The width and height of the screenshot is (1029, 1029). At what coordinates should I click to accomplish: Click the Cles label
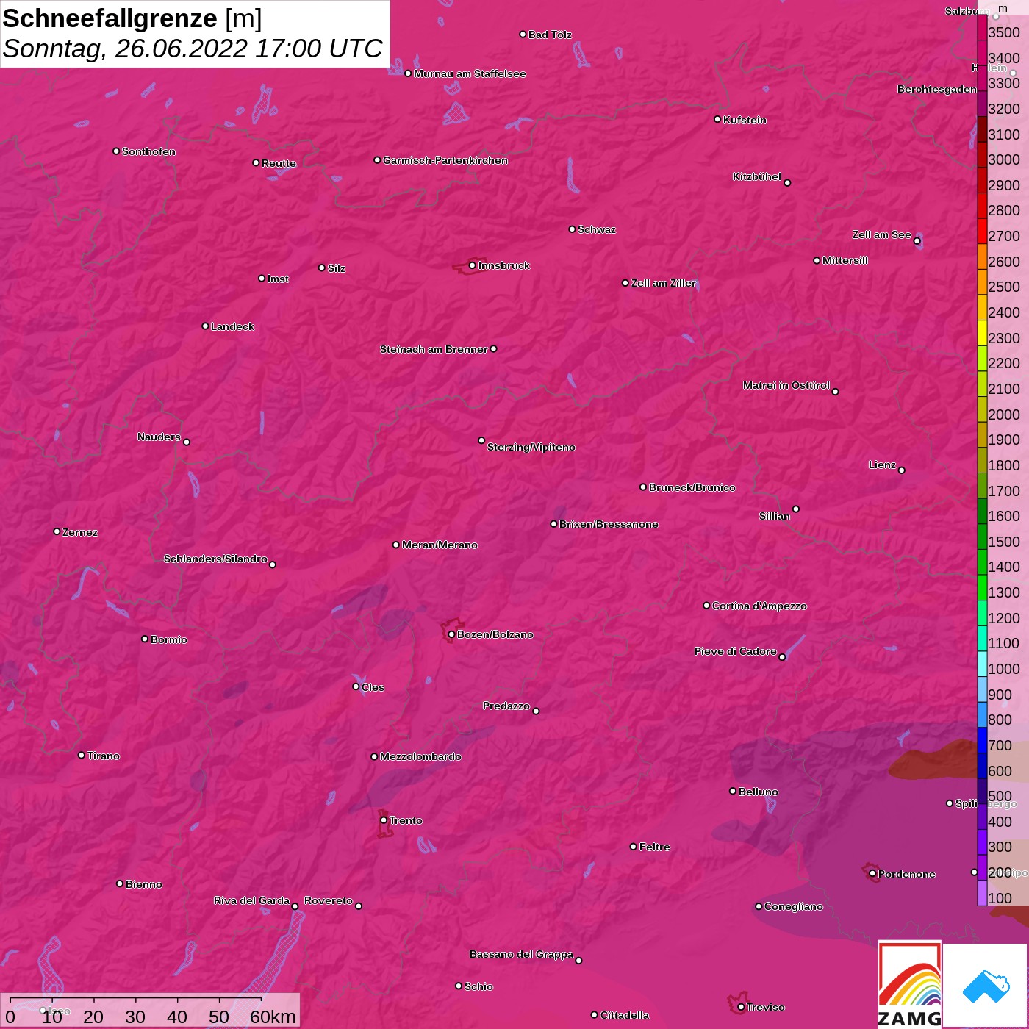[373, 687]
